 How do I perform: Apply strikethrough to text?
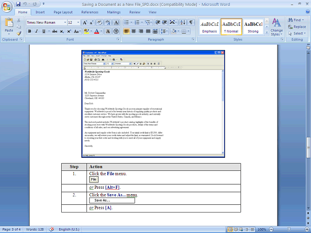point(54,31)
